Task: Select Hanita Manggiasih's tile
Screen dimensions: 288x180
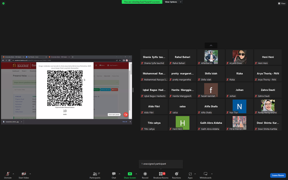Action: pos(183,90)
